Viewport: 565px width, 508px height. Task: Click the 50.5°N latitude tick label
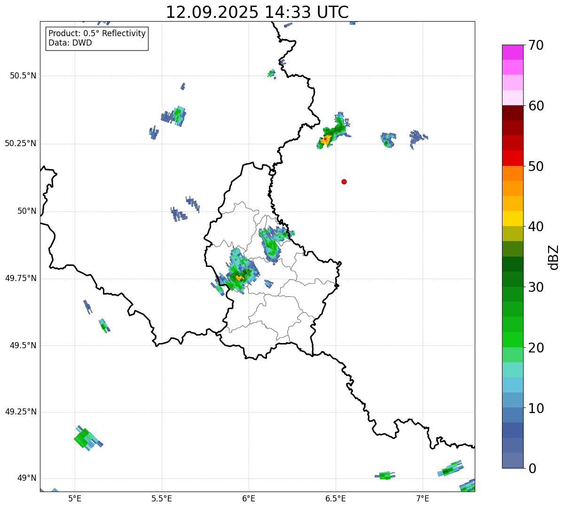click(x=23, y=76)
